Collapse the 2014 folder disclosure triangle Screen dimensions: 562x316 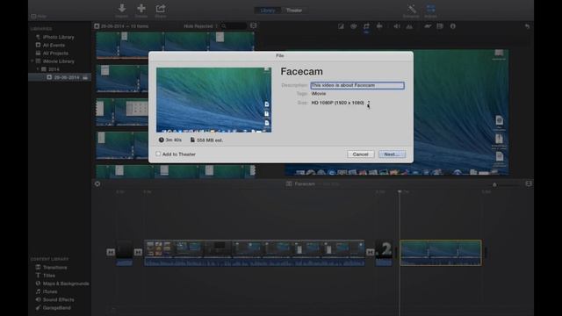pyautogui.click(x=38, y=69)
